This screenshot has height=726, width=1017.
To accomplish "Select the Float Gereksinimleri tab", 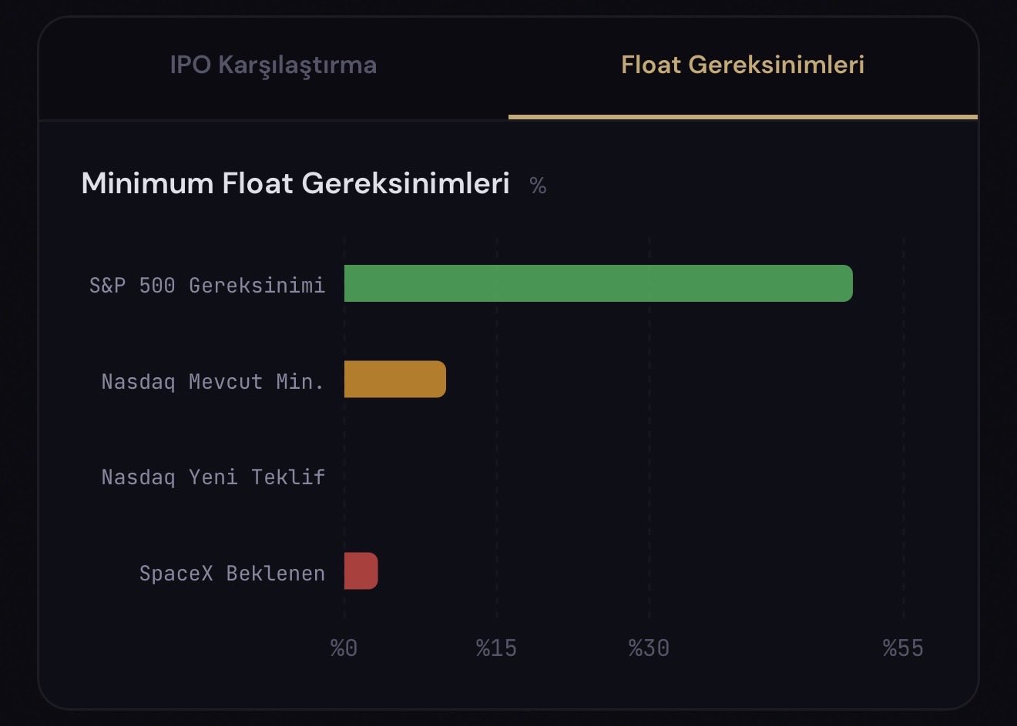I will (x=742, y=65).
